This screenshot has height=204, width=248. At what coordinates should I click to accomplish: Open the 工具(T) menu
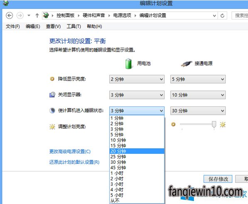(x=74, y=27)
